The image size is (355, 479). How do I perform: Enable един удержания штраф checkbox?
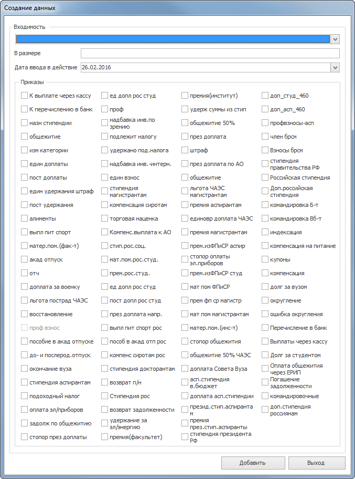[25, 191]
